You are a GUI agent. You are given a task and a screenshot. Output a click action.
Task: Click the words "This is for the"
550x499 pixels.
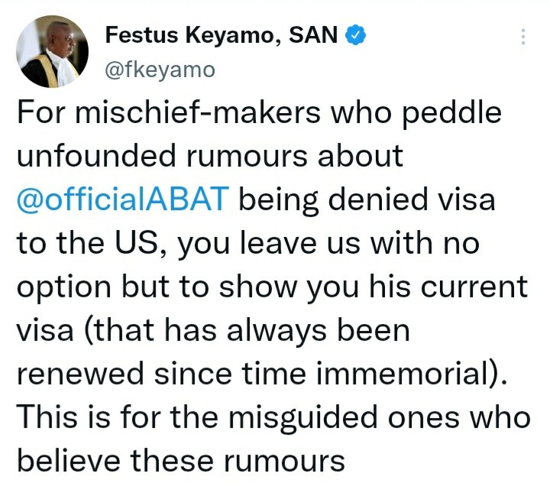tap(124, 418)
